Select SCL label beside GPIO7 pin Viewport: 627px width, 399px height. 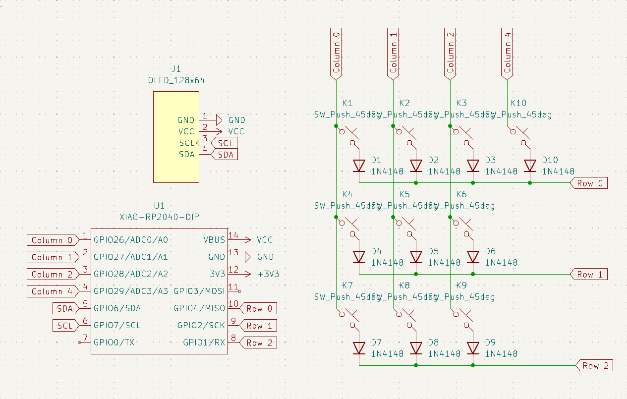(x=65, y=326)
